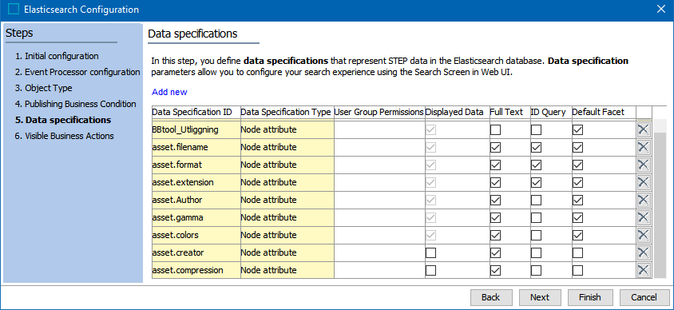Click the X icon for asset.format row

pos(644,165)
